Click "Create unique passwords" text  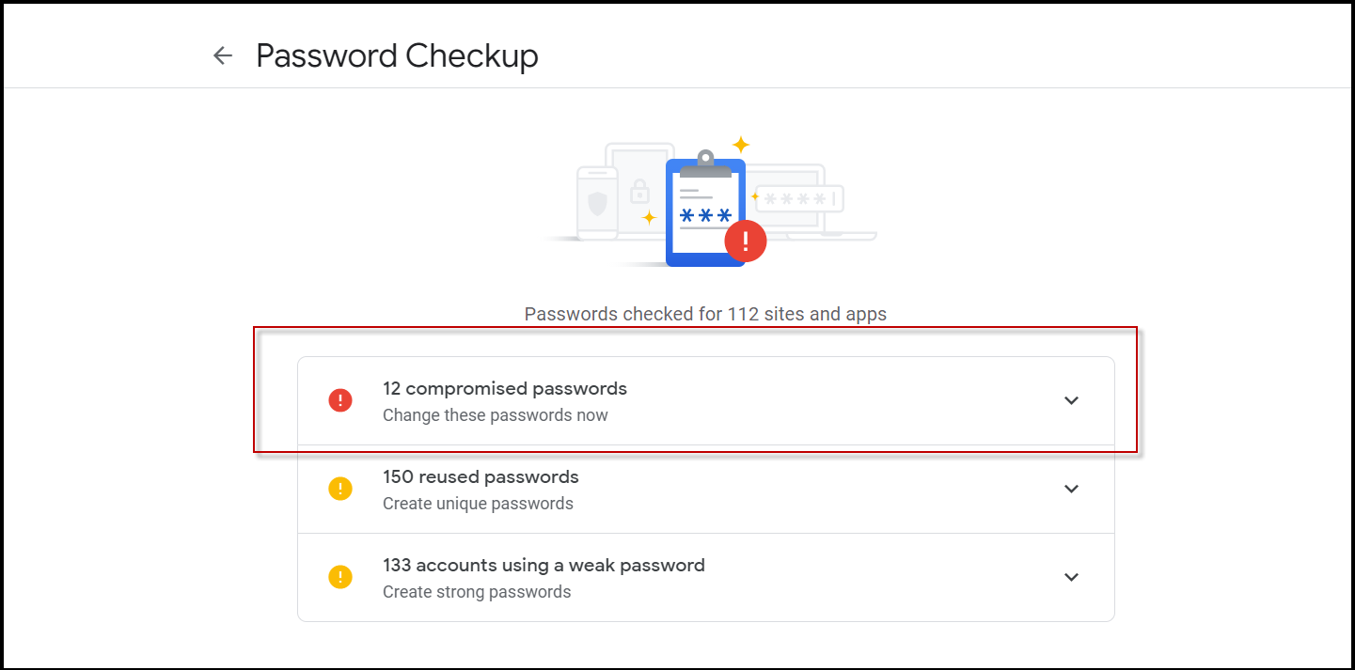coord(478,504)
